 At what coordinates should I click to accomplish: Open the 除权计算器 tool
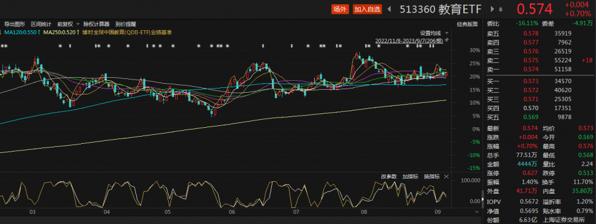pos(97,24)
